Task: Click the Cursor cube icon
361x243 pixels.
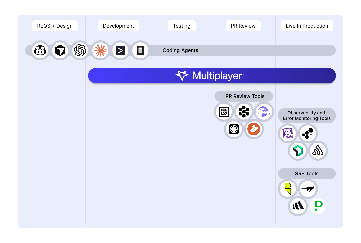Action: pos(60,50)
